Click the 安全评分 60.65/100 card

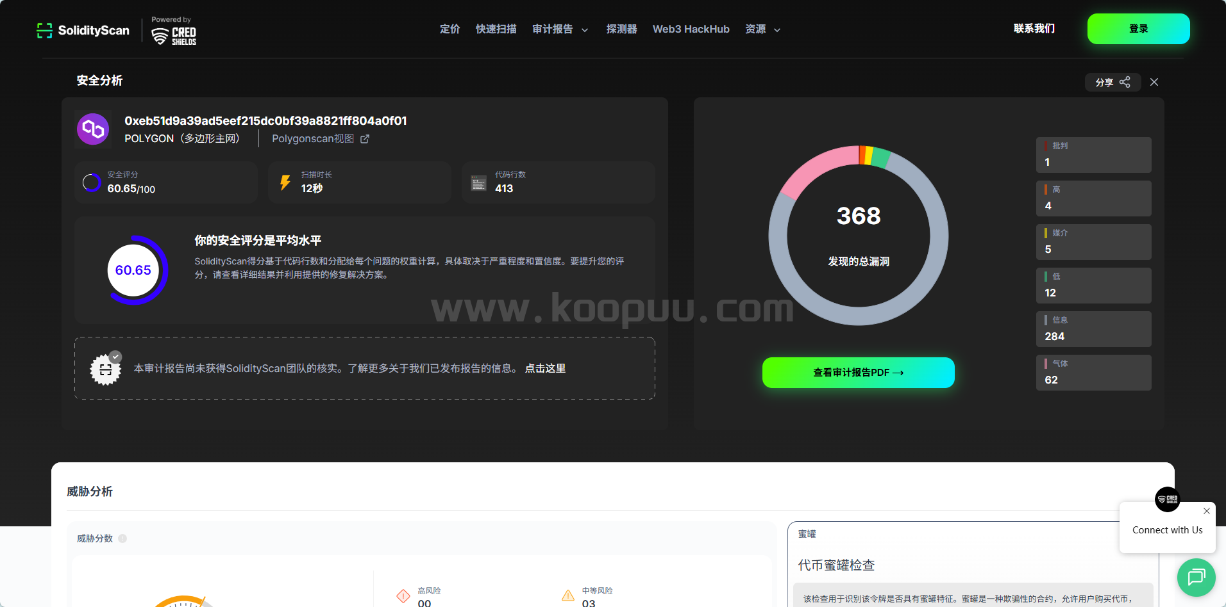click(x=166, y=182)
